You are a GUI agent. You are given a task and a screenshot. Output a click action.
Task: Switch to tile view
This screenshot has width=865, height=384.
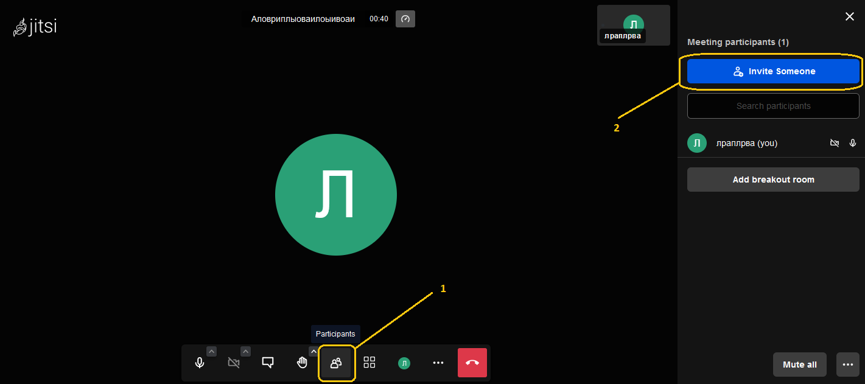(369, 363)
